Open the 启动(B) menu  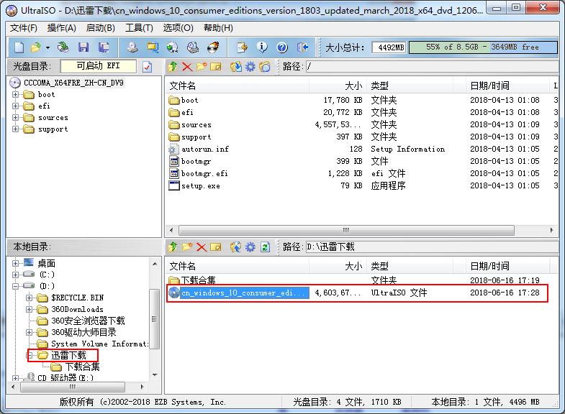(101, 28)
